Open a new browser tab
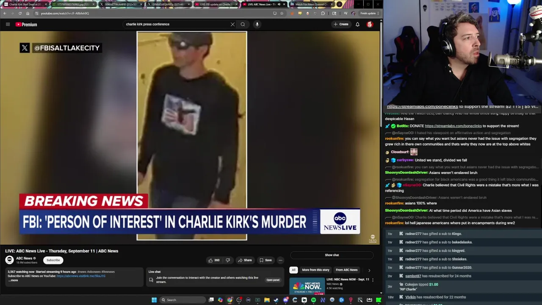The image size is (542, 305). 340,4
